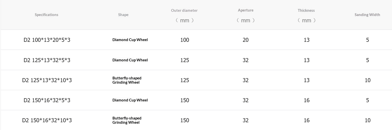Click the outer diameter value 100

coord(185,40)
